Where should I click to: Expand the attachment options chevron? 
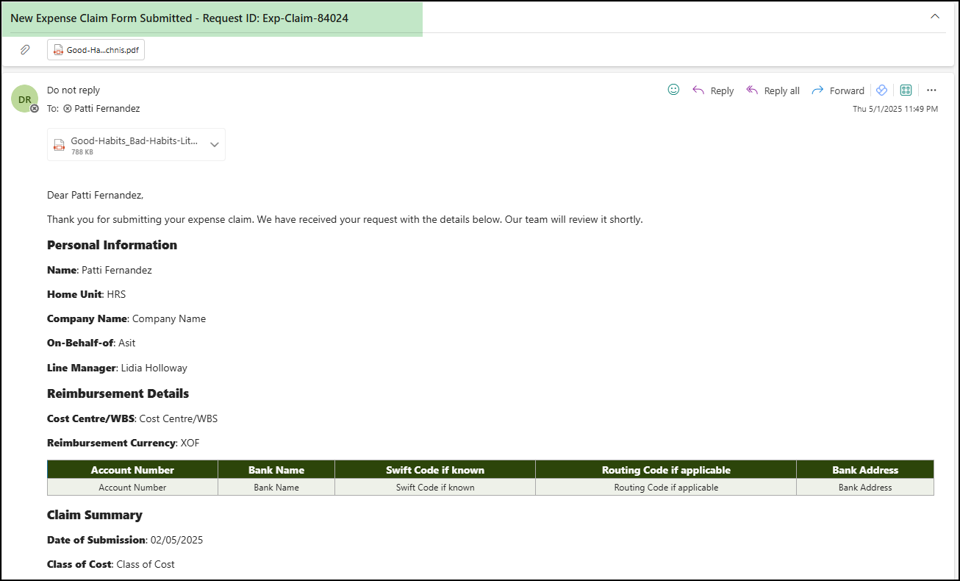tap(215, 145)
